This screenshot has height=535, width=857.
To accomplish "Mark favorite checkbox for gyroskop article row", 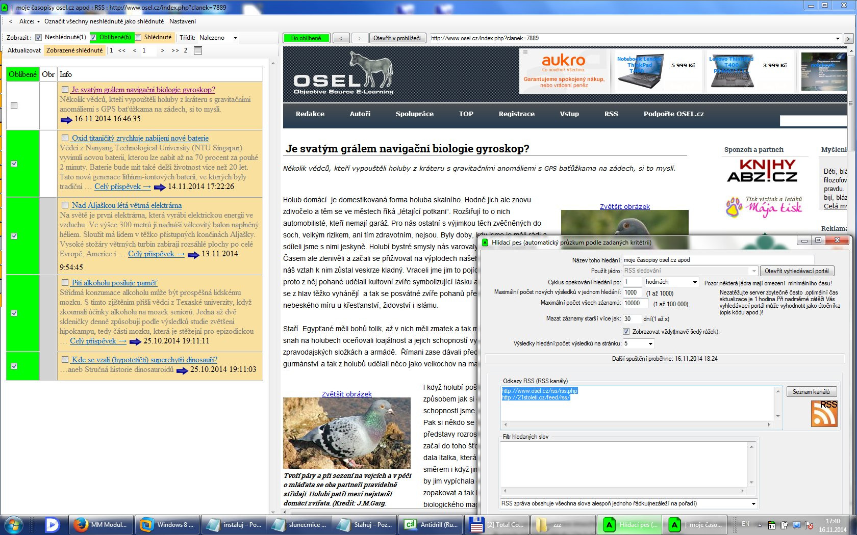I will [x=14, y=106].
